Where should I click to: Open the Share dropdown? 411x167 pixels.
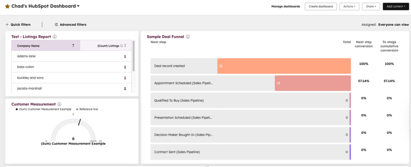click(x=371, y=6)
